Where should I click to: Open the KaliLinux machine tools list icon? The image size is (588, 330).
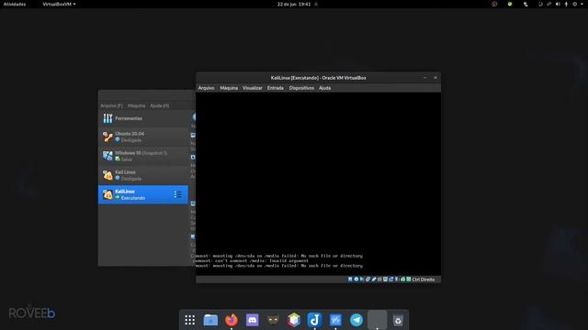click(x=177, y=194)
